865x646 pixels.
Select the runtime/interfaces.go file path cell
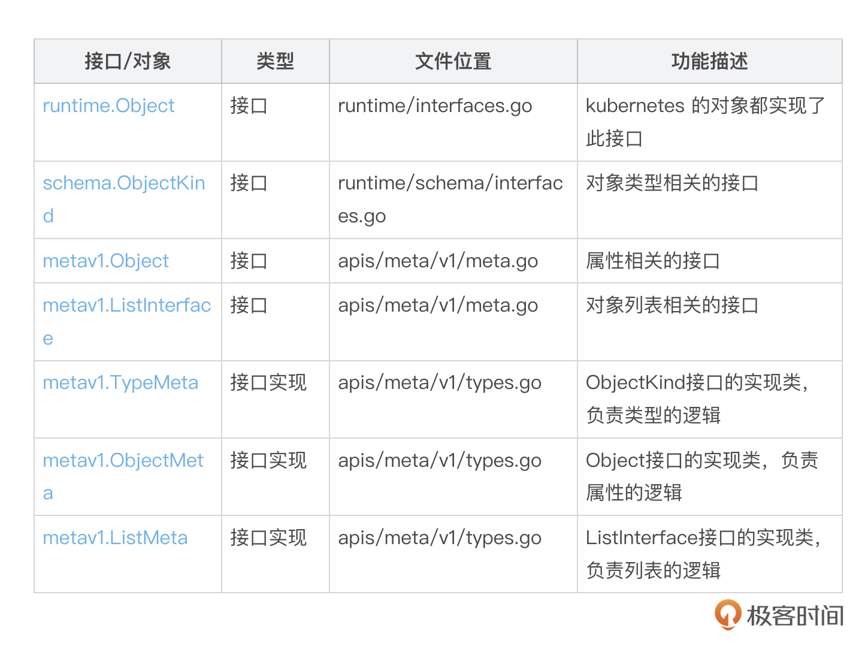click(435, 106)
